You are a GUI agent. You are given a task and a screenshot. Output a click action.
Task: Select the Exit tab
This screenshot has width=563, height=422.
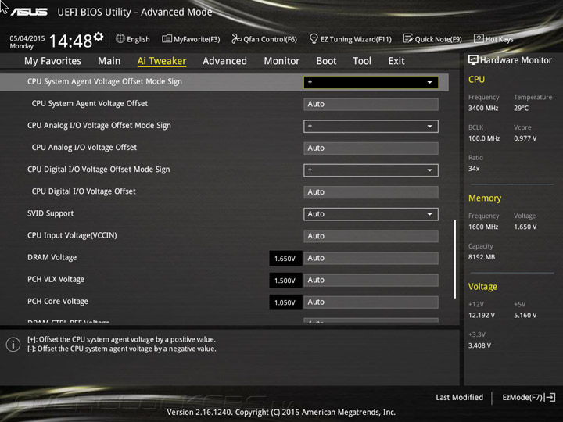tap(396, 61)
